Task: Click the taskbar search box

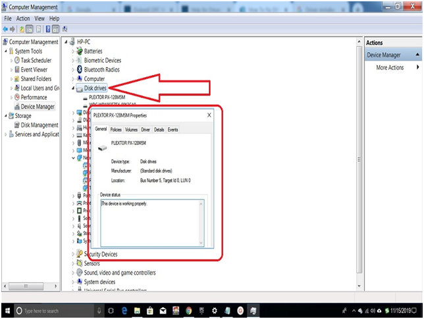Action: click(x=55, y=310)
